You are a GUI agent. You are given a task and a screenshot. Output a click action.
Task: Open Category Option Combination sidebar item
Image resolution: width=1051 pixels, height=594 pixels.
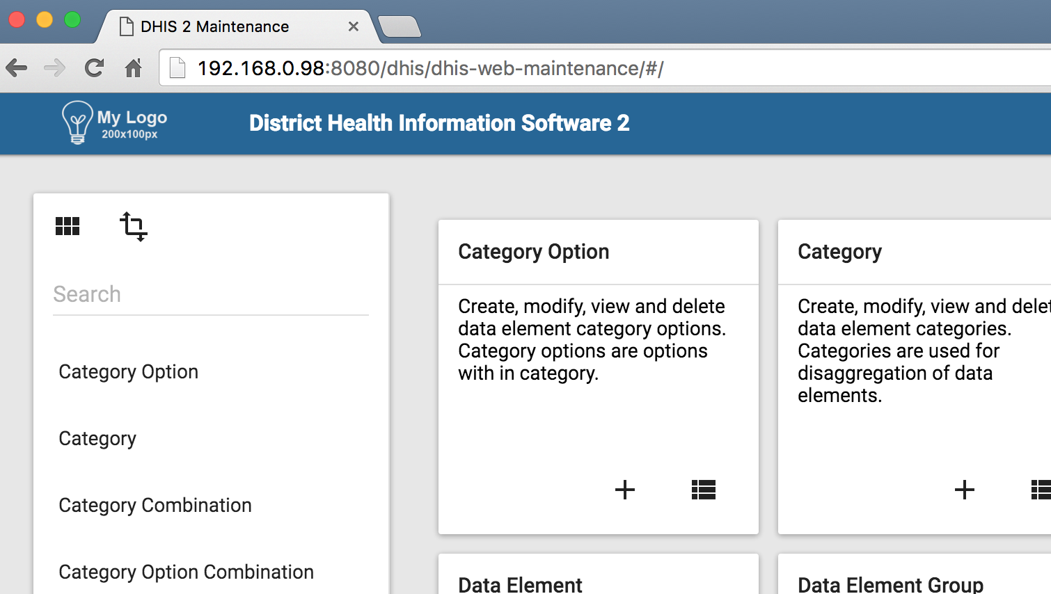pyautogui.click(x=186, y=572)
